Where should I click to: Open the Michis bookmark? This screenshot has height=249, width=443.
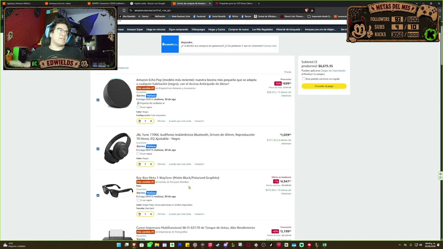tap(233, 16)
